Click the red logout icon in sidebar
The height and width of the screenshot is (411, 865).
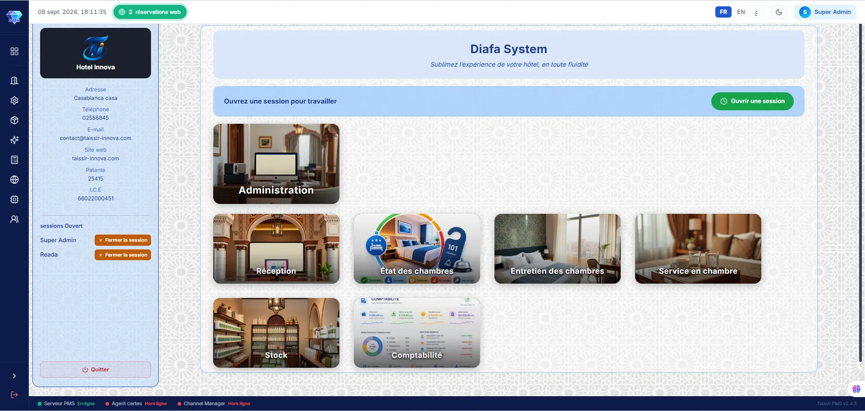pyautogui.click(x=14, y=395)
